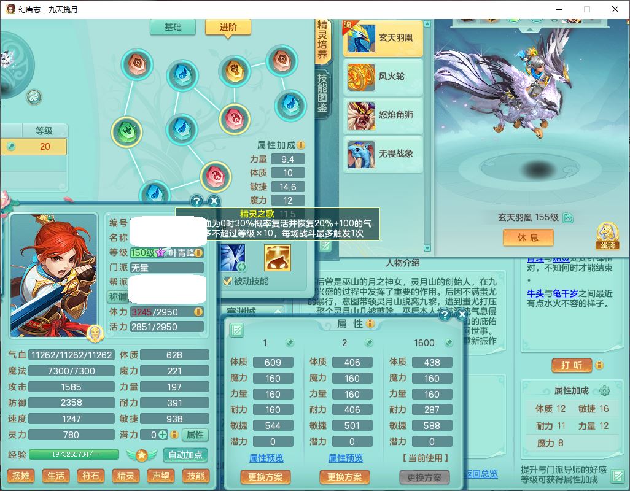Click share icon beside 玄天羽凰 155级

point(568,218)
